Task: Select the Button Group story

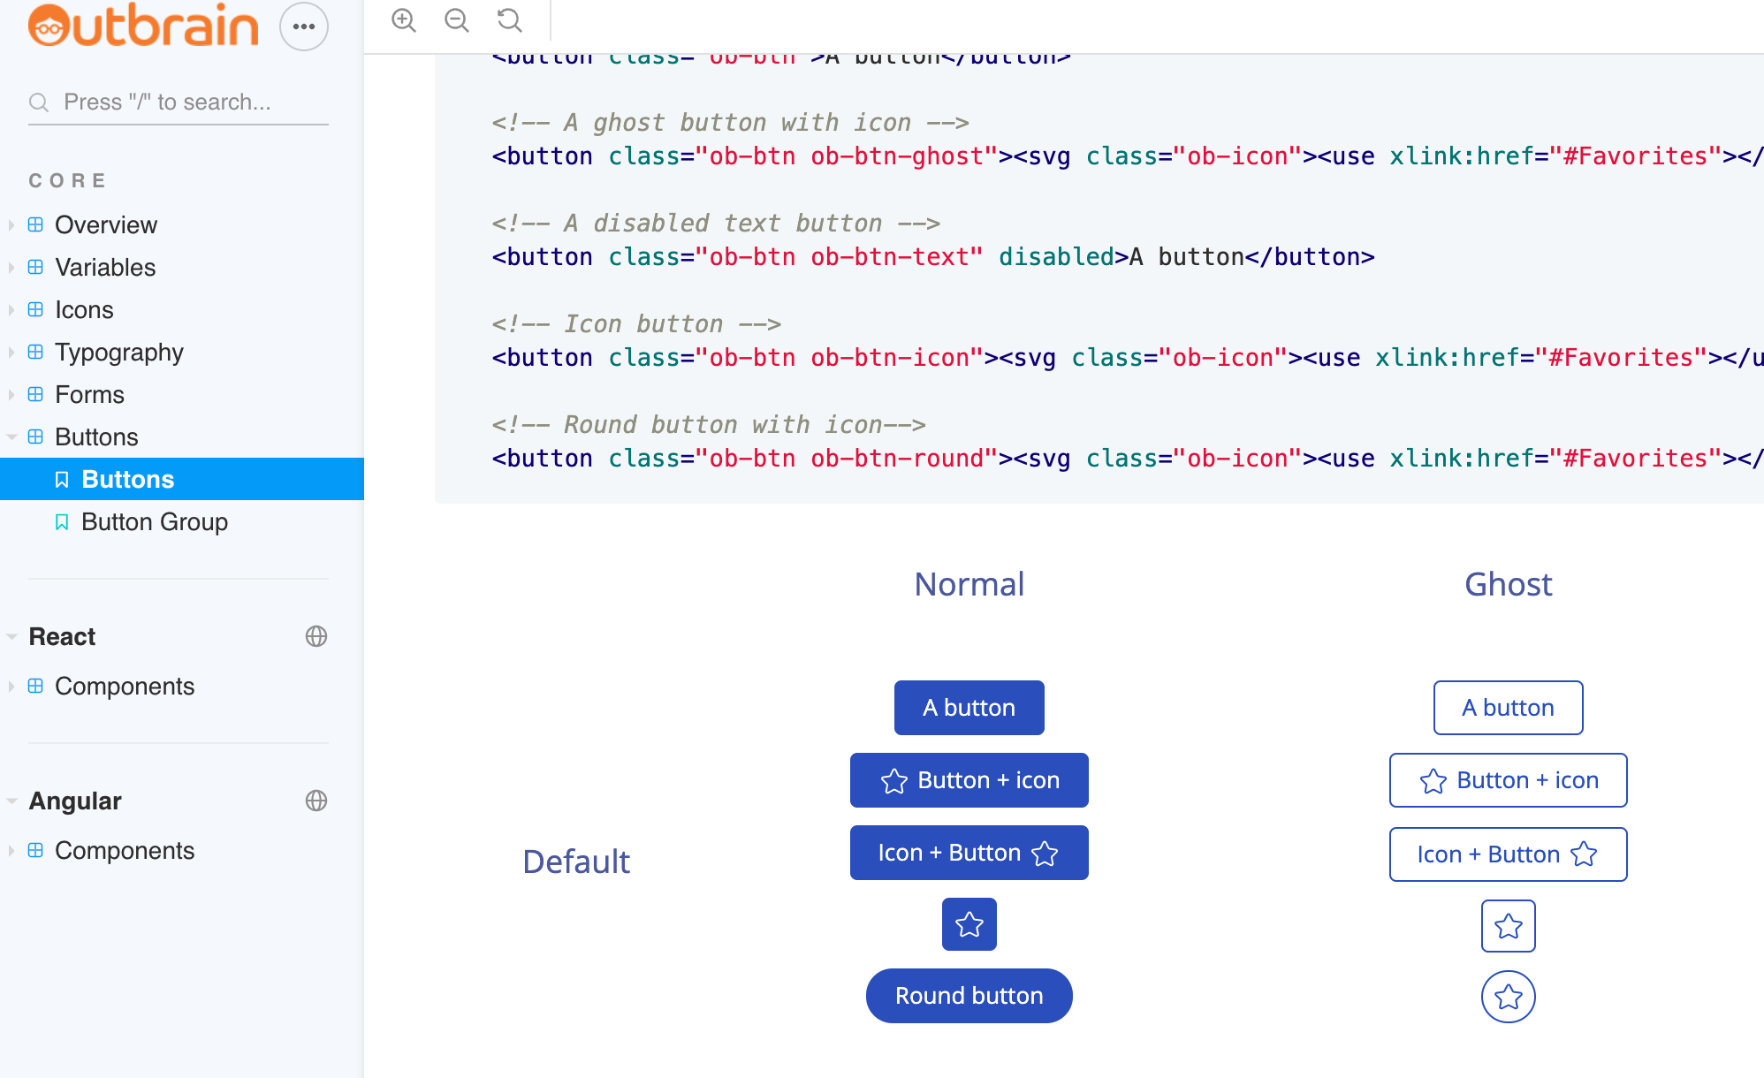Action: 154,521
